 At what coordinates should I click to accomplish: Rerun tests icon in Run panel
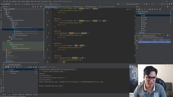[3, 67]
